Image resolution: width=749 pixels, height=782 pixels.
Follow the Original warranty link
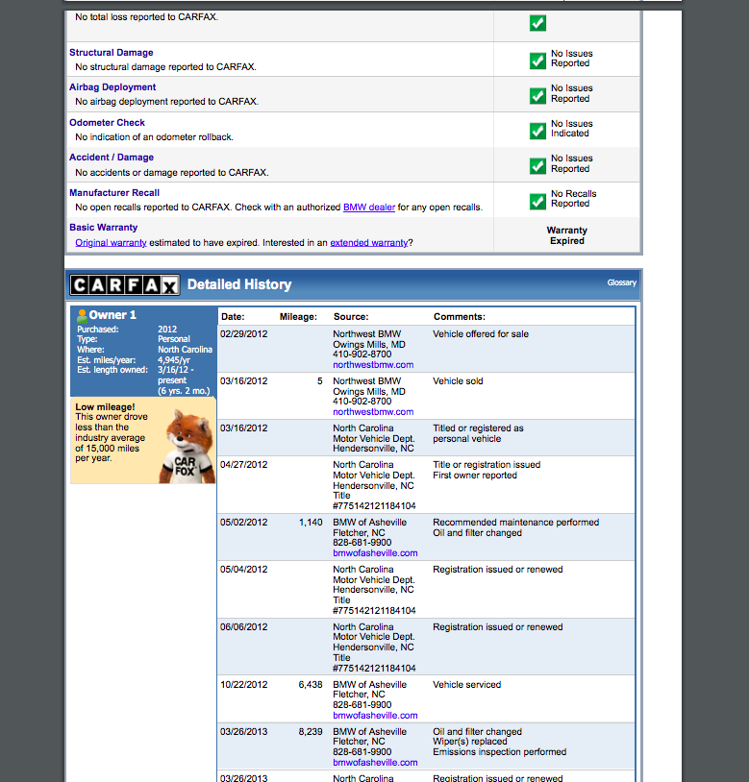pyautogui.click(x=111, y=243)
